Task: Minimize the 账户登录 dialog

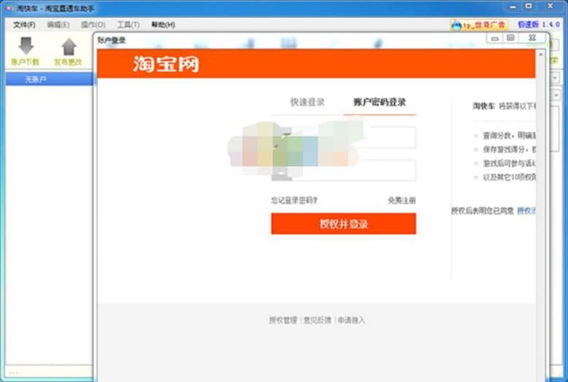Action: (495, 38)
